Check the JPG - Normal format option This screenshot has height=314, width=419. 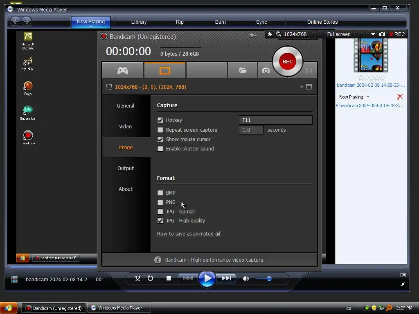160,211
